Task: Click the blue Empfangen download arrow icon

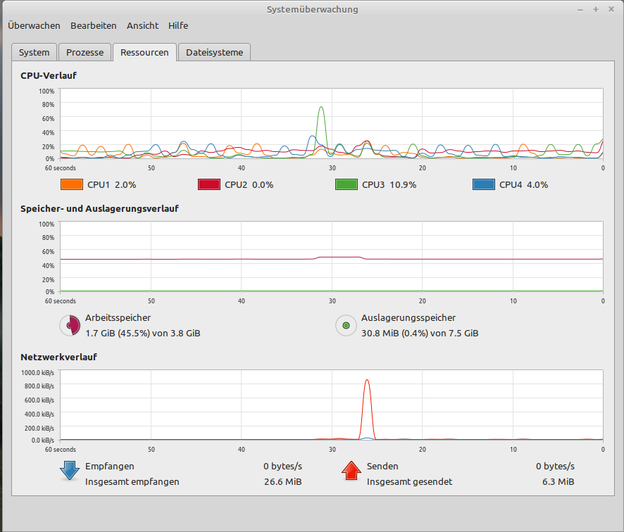Action: [x=70, y=471]
